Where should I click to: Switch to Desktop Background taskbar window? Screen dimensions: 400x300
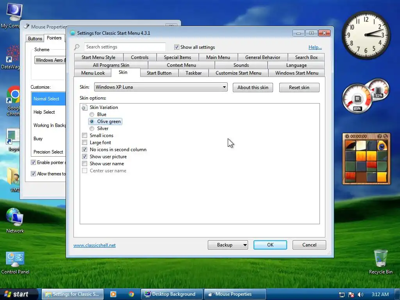[172, 294]
